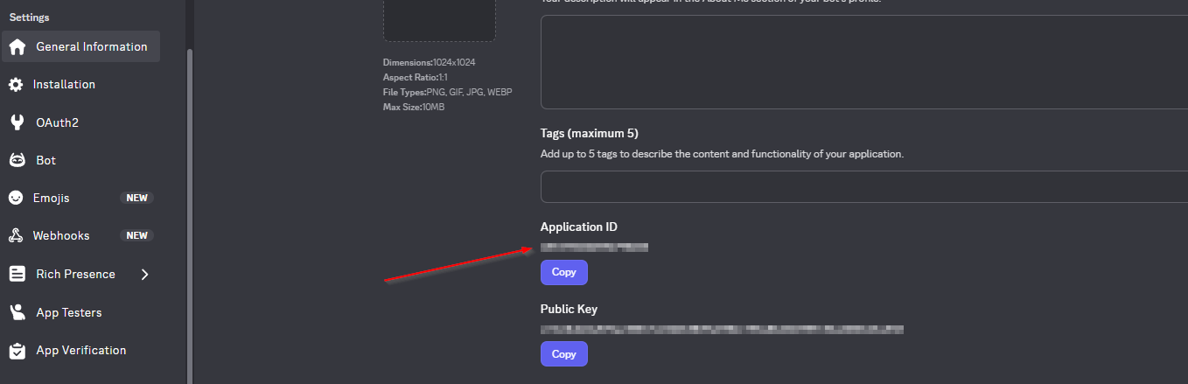The height and width of the screenshot is (384, 1188).
Task: Open App Testers via its people icon
Action: tap(17, 312)
